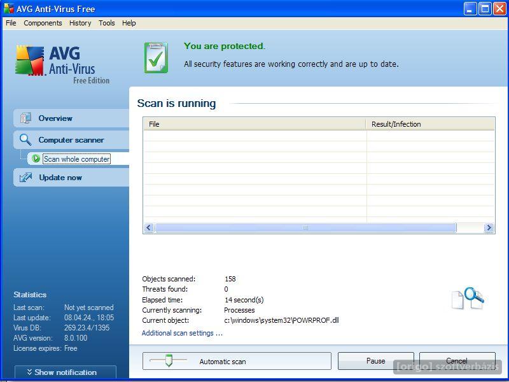This screenshot has height=382, width=509.
Task: Click the AVG Anti-Virus logo
Action: point(62,64)
